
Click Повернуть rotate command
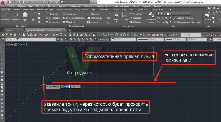point(69,14)
